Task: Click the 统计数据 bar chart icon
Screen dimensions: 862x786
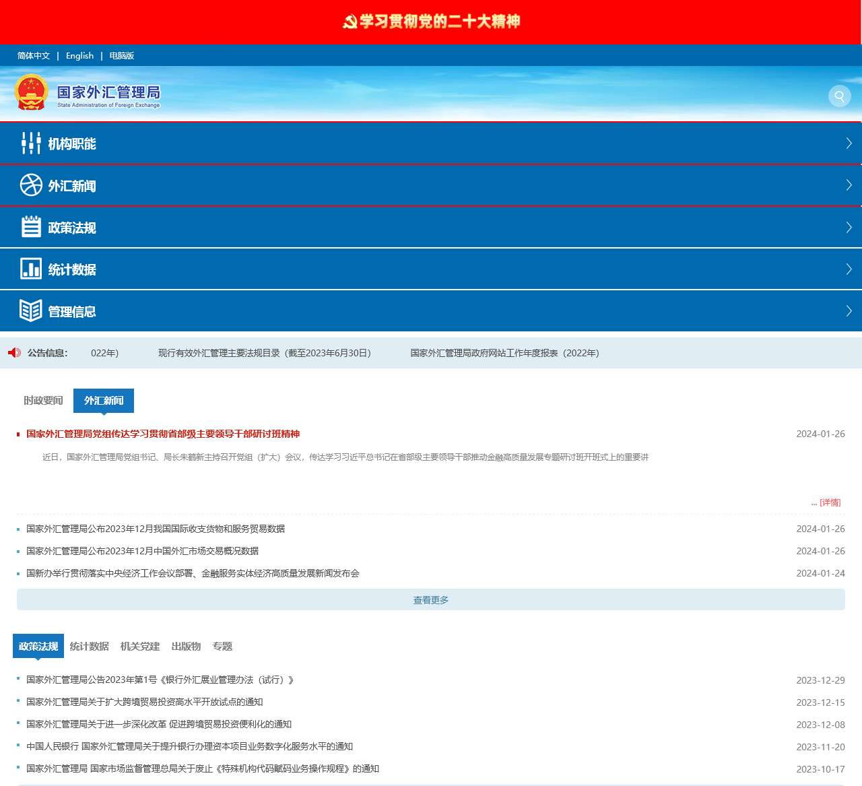Action: tap(31, 269)
